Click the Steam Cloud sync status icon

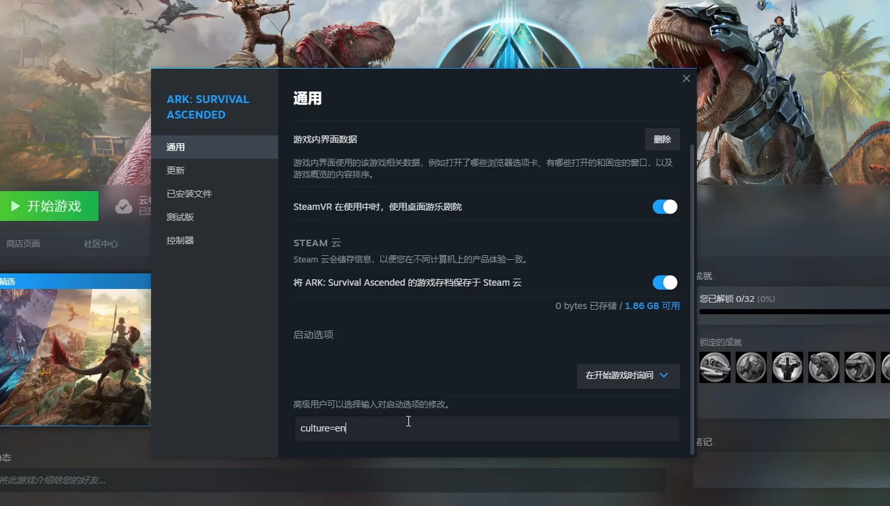click(x=124, y=207)
